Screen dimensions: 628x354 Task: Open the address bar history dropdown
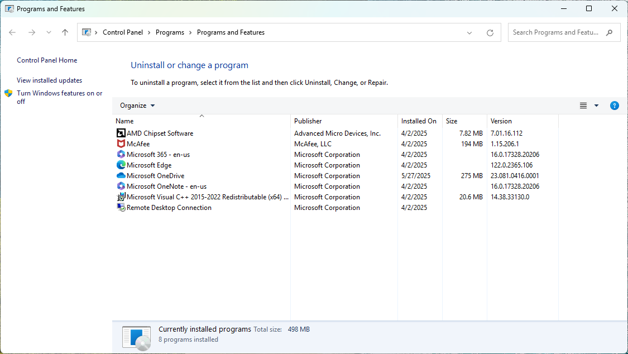(469, 33)
